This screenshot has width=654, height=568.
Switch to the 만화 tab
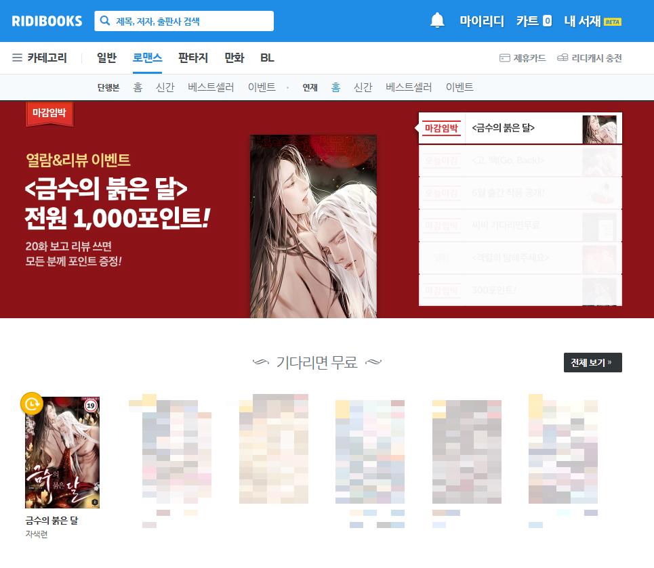[x=234, y=58]
